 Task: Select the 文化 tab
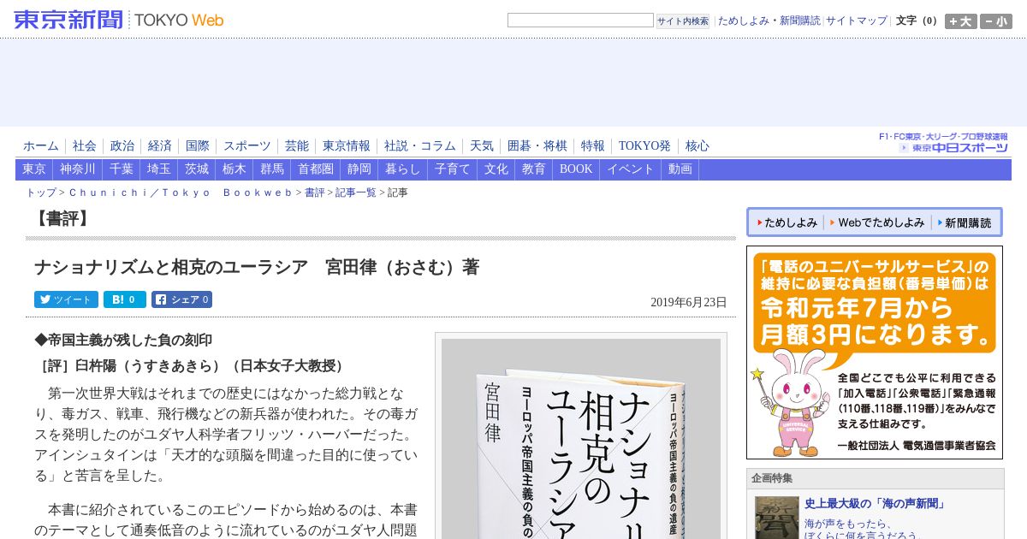[496, 169]
